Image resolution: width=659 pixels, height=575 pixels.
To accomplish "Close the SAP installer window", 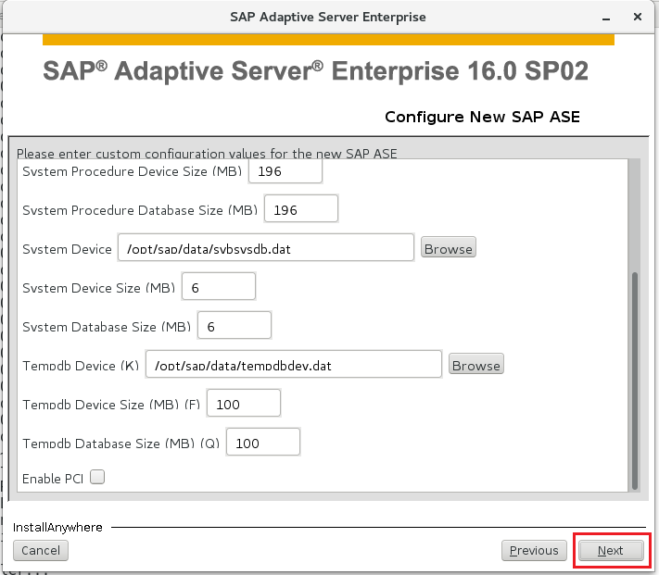I will (638, 17).
